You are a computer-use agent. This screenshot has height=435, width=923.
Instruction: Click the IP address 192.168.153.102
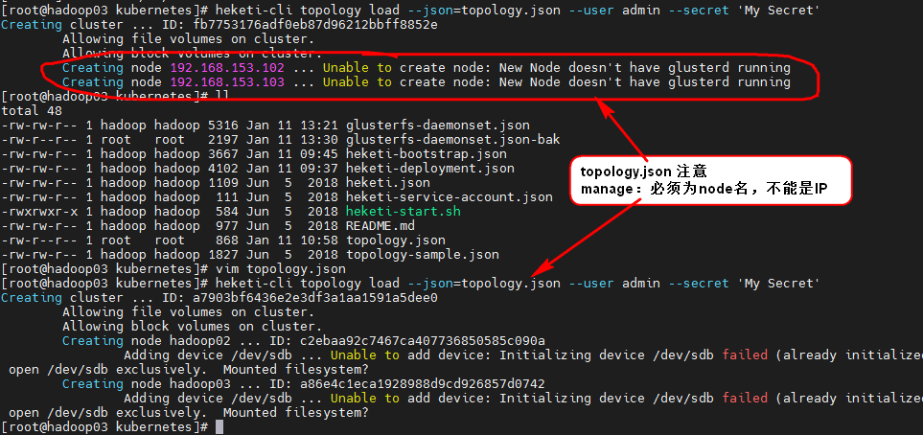click(227, 68)
